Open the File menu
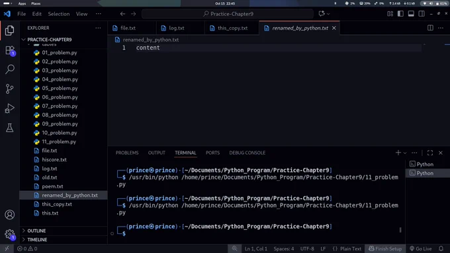 click(22, 14)
